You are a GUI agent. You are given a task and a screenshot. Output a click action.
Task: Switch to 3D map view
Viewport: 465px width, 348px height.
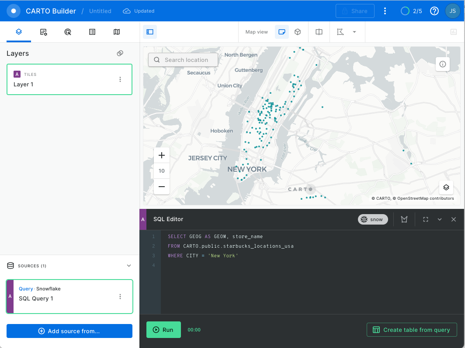click(x=298, y=32)
